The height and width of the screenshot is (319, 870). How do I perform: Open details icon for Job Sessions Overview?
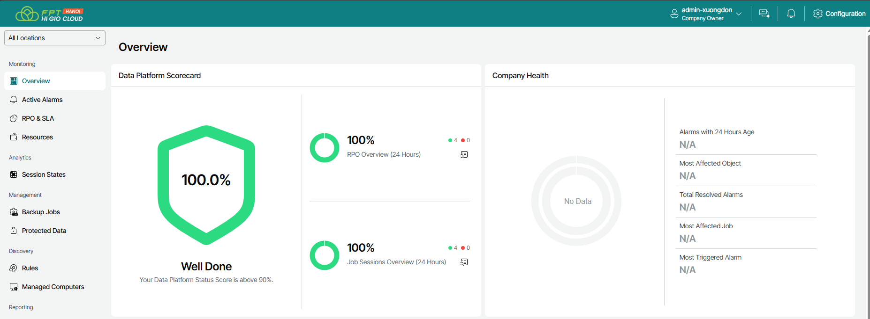[464, 262]
